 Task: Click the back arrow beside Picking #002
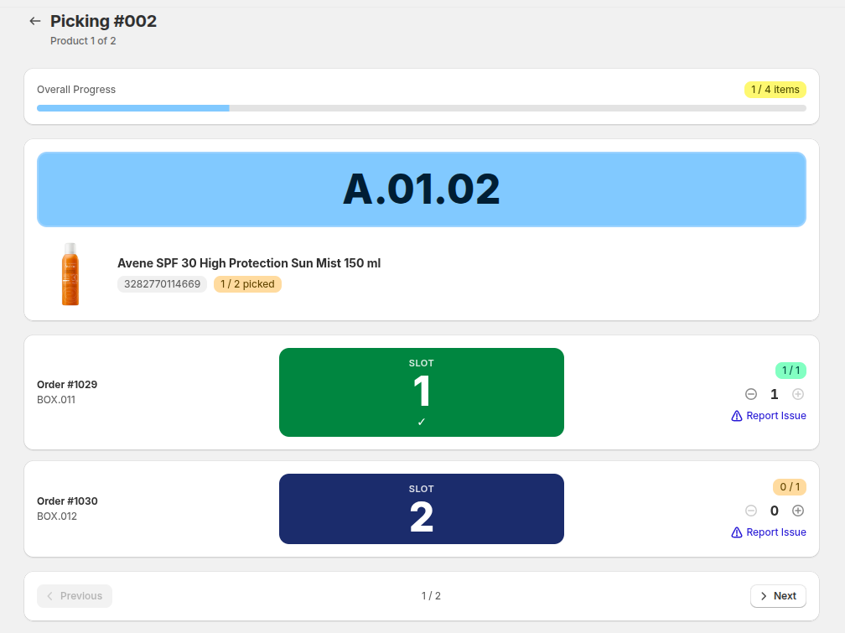coord(35,21)
